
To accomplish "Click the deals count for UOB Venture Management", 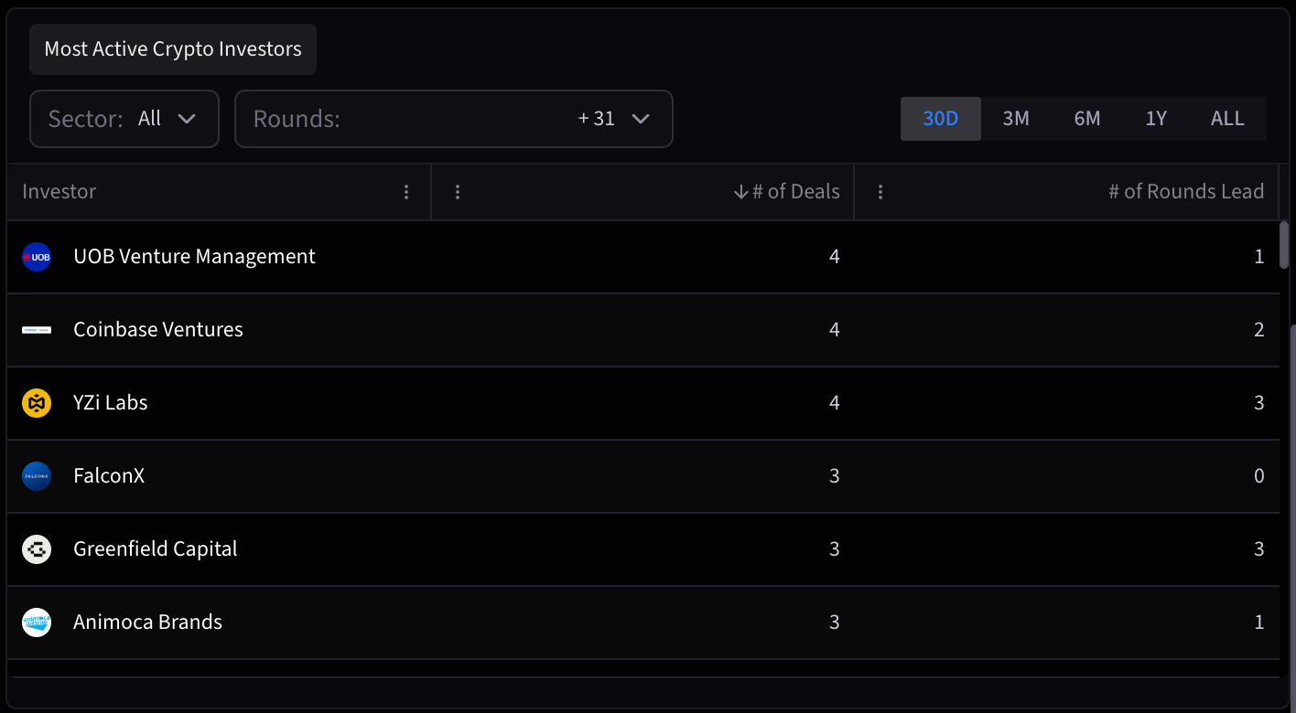I will click(834, 257).
